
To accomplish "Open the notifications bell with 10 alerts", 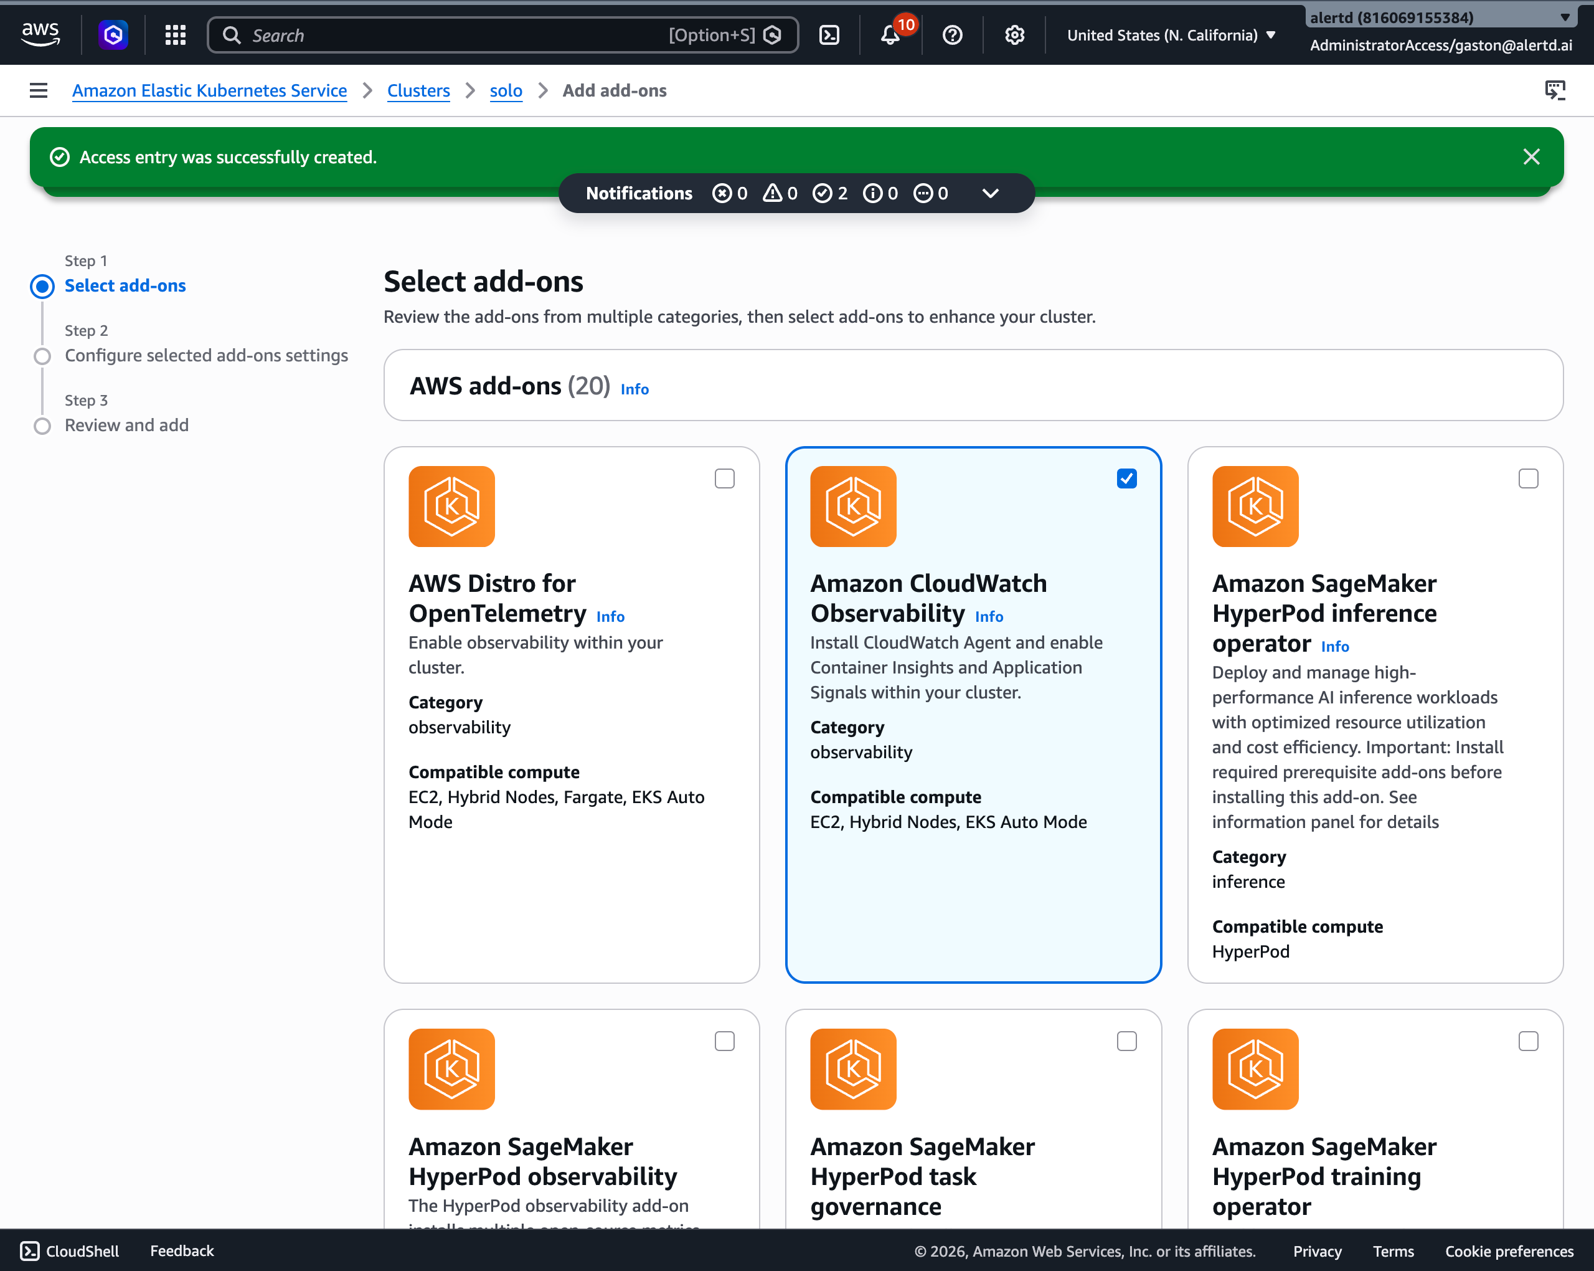I will tap(891, 35).
